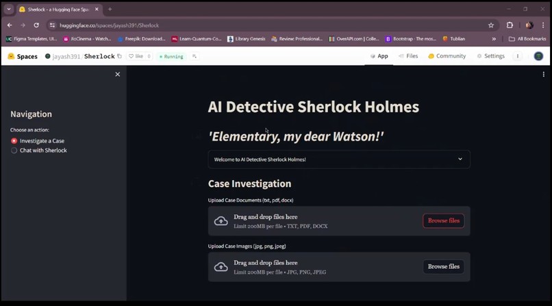The image size is (552, 306).
Task: Open the Streamlit app three-dot menu
Action: [544, 74]
